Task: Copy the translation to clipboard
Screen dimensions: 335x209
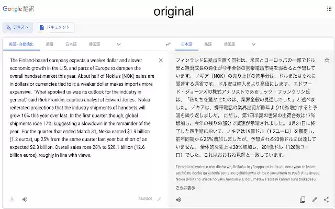Action: click(303, 200)
